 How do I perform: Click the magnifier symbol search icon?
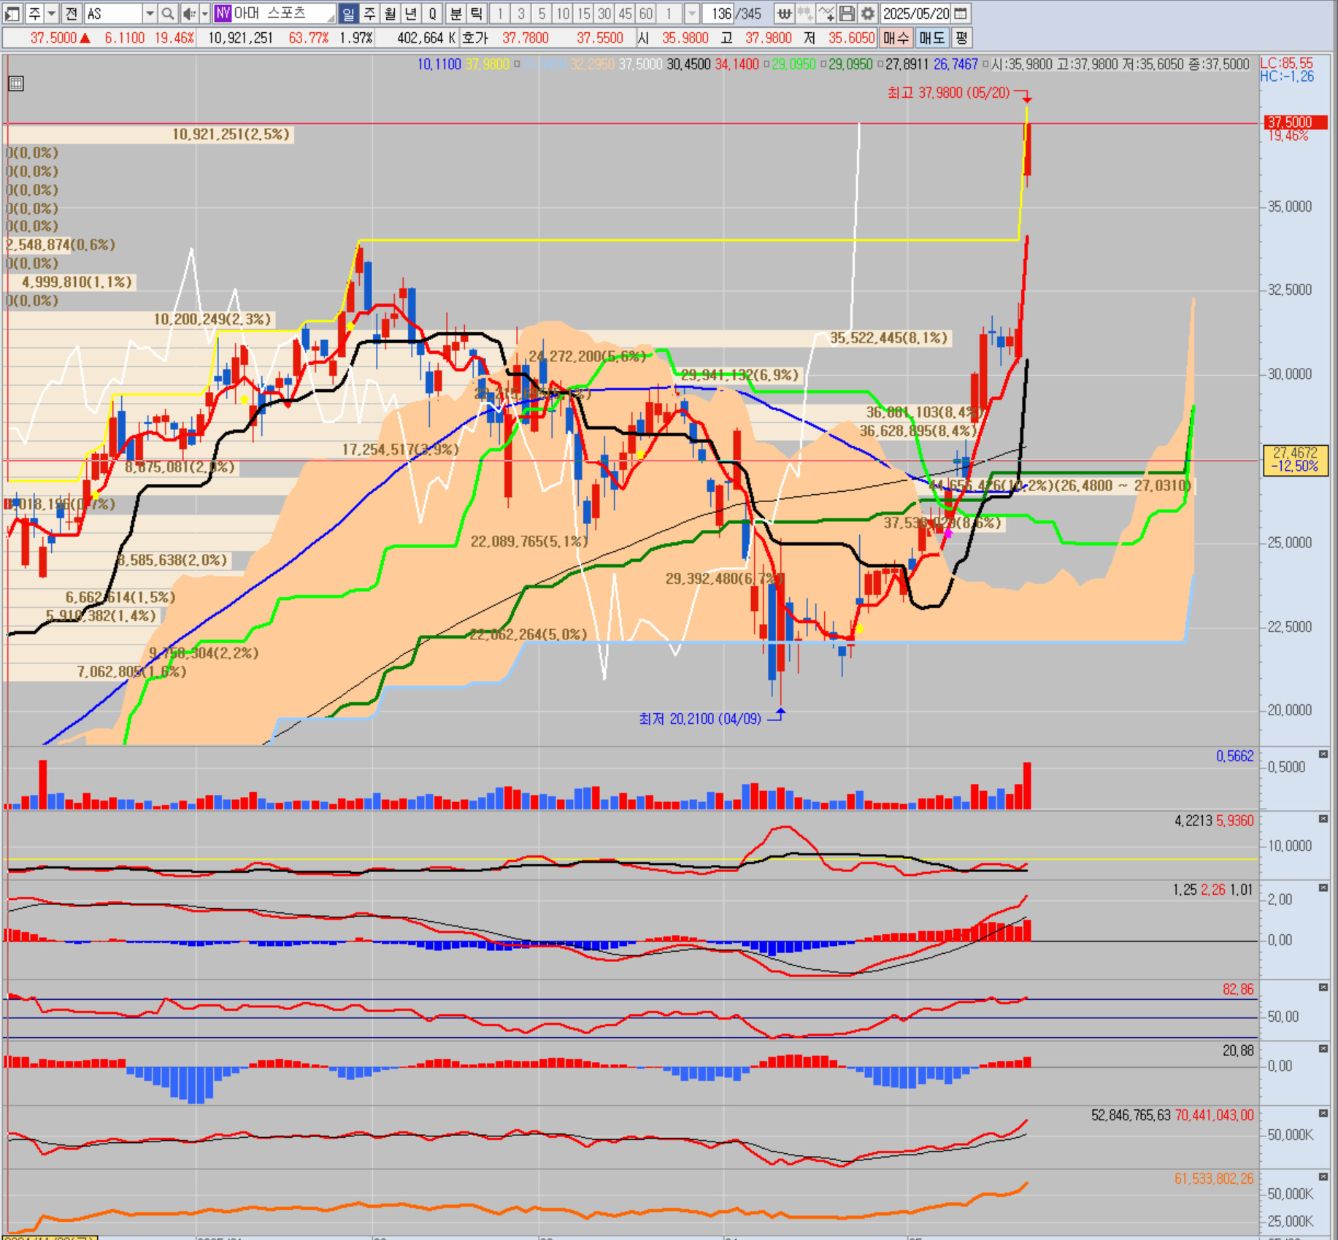[168, 13]
